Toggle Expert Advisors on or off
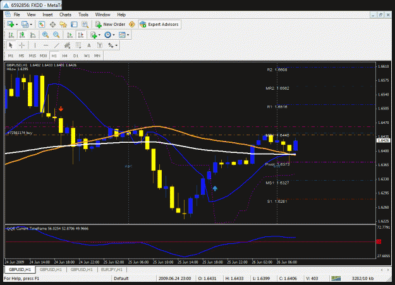The height and width of the screenshot is (285, 395). click(x=159, y=25)
